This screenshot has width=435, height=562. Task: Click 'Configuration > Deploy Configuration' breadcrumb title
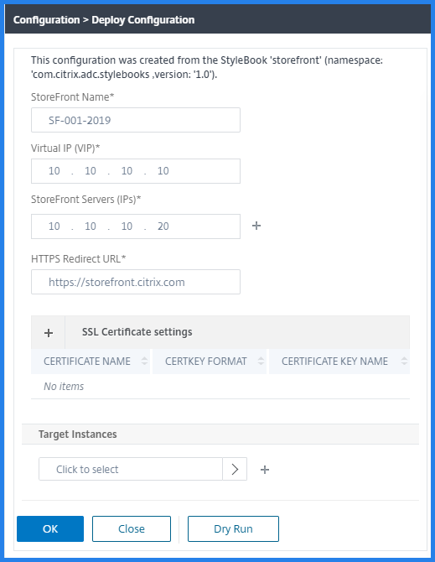104,20
